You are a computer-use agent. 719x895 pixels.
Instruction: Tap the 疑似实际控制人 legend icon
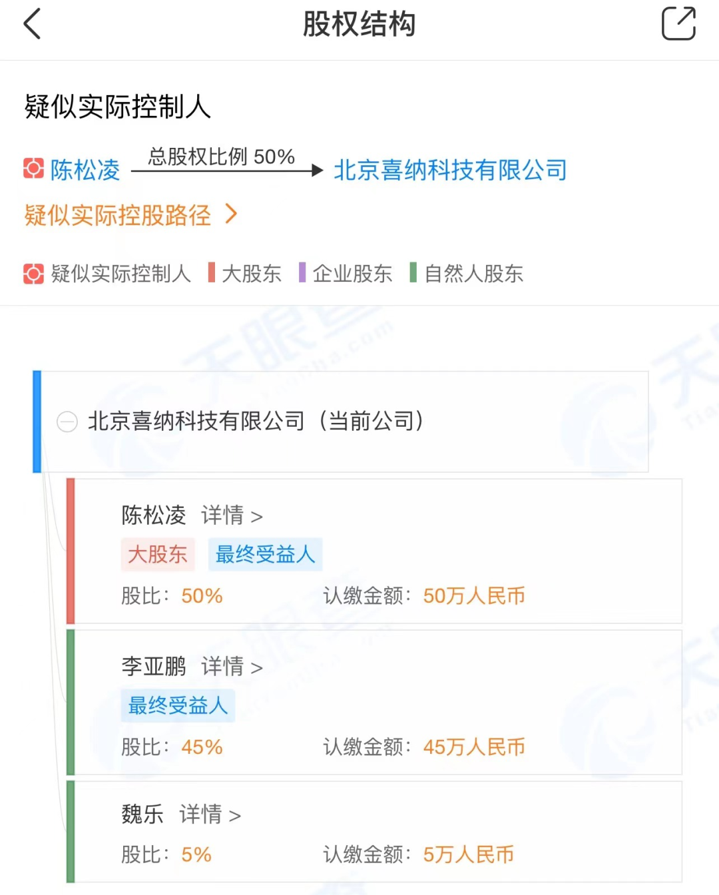(33, 274)
